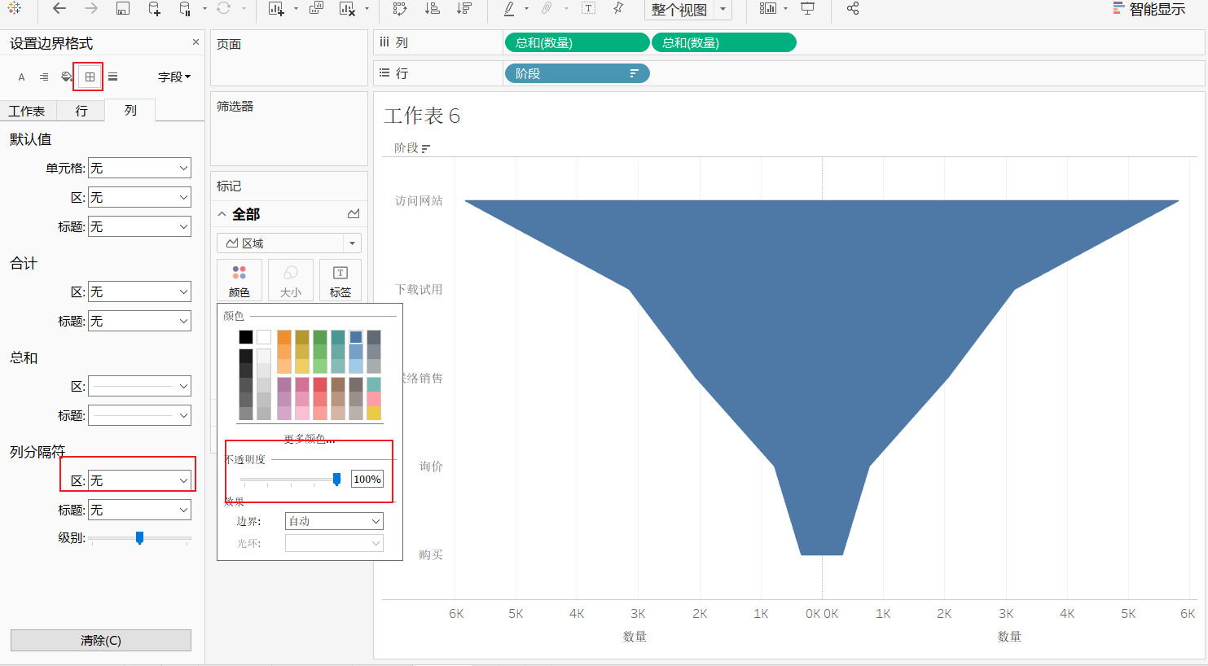Click the share workbook icon
This screenshot has height=666, width=1208.
[x=853, y=8]
